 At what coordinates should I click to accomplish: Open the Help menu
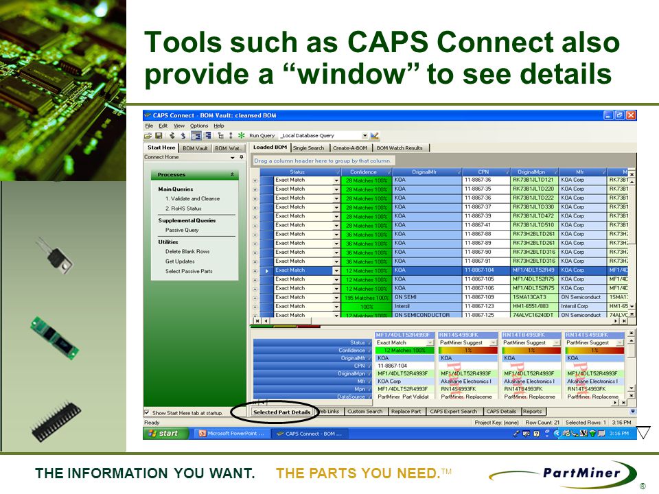[x=218, y=126]
